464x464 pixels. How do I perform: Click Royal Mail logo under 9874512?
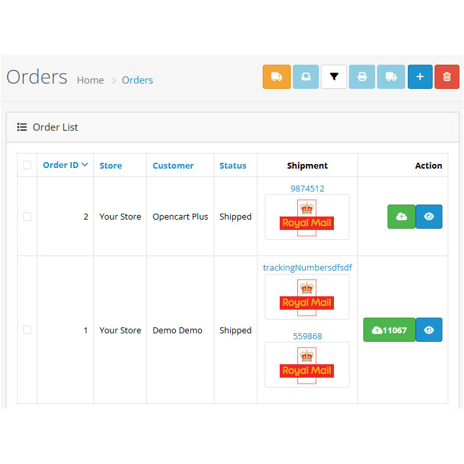[307, 217]
